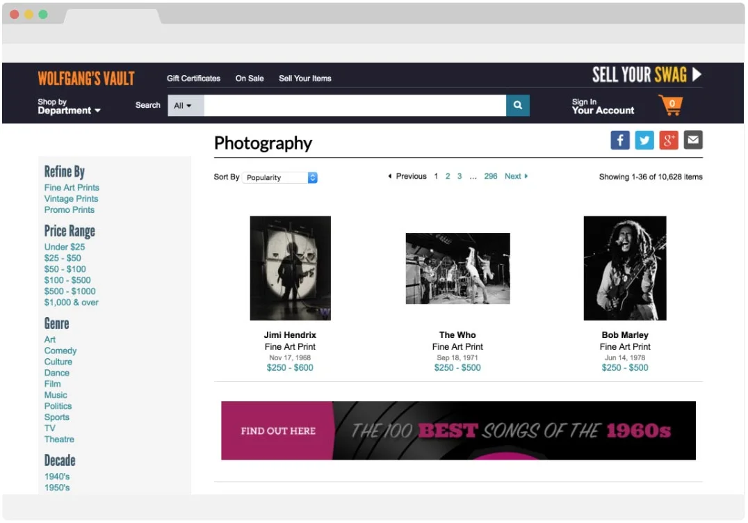
Task: Select the Politics genre
Action: pyautogui.click(x=58, y=405)
